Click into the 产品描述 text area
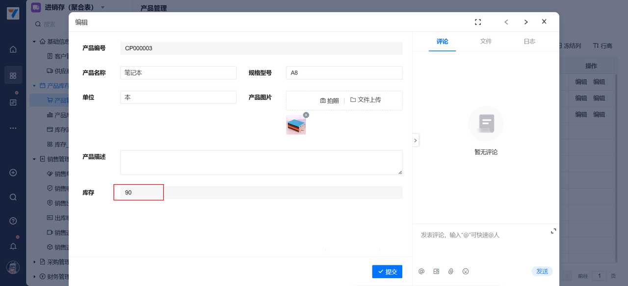 pos(261,162)
